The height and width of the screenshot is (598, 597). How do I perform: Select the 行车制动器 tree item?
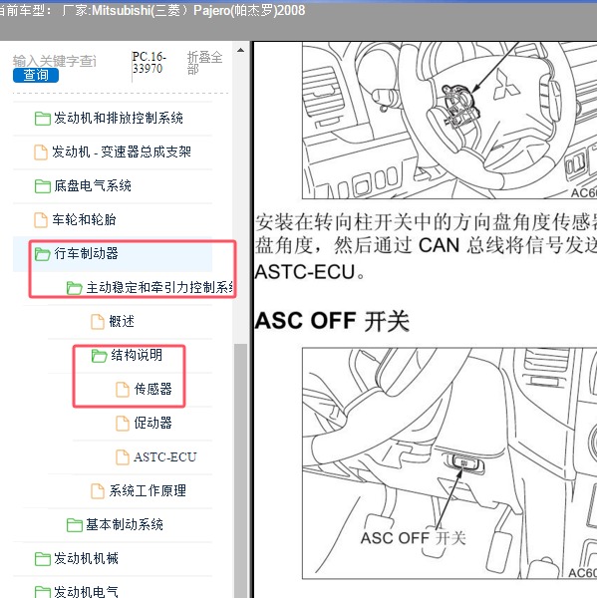(87, 253)
